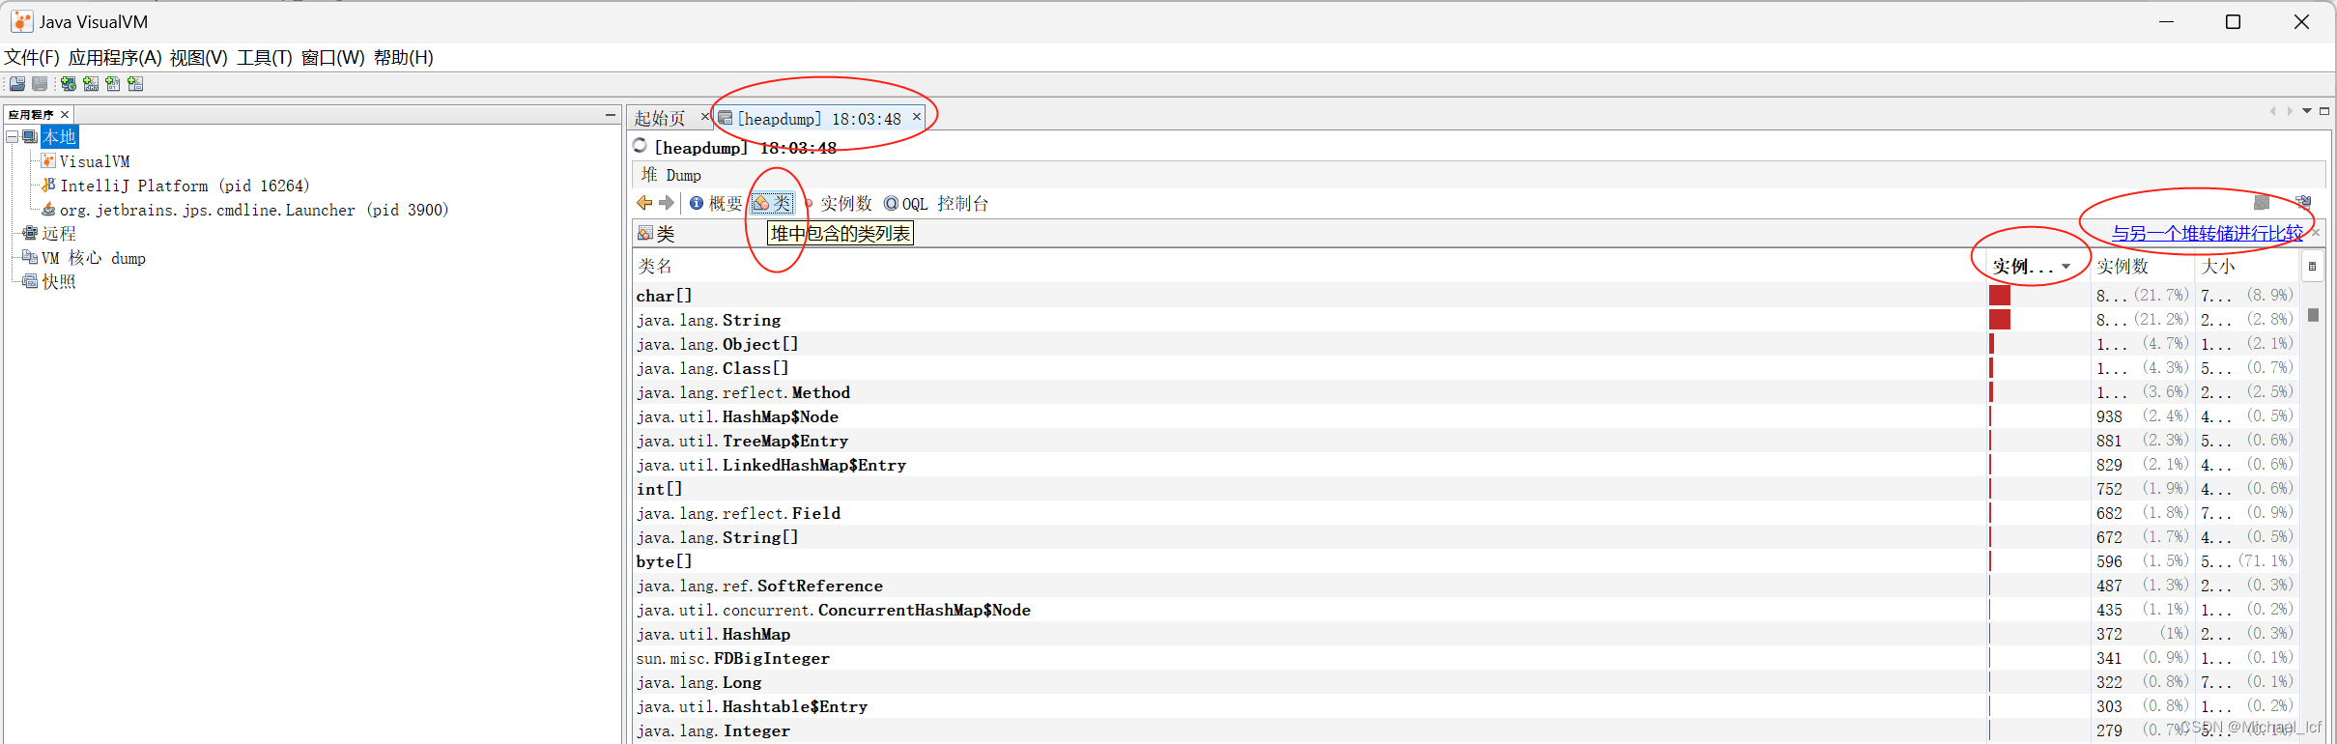Sort by 大小 column header
Viewport: 2337px width, 744px height.
(x=2249, y=266)
